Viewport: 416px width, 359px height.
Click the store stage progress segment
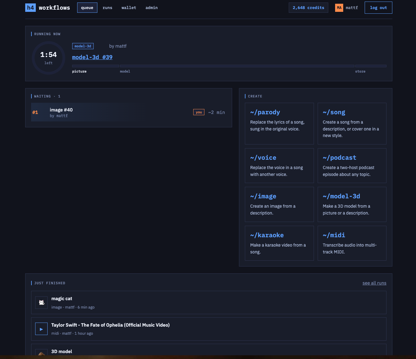(371, 66)
